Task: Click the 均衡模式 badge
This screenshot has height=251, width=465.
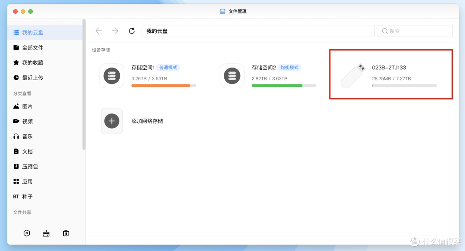Action: (x=289, y=68)
